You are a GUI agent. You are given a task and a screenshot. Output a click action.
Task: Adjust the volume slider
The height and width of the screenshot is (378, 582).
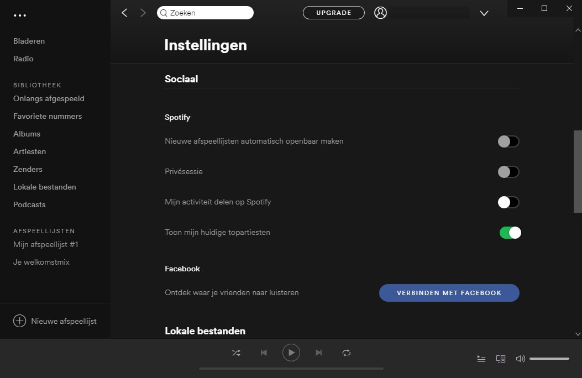pos(549,358)
